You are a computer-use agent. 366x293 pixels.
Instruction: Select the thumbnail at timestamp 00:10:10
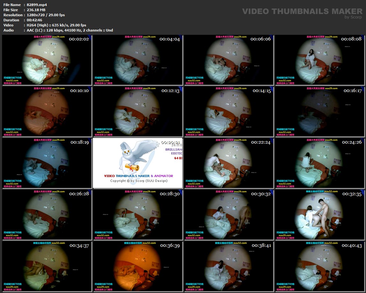47,111
